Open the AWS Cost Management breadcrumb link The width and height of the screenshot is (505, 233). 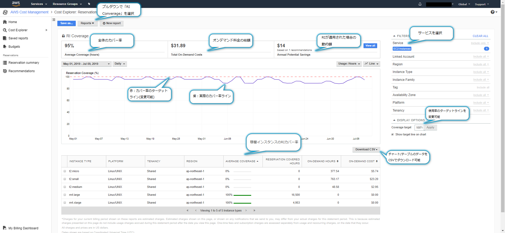click(29, 12)
